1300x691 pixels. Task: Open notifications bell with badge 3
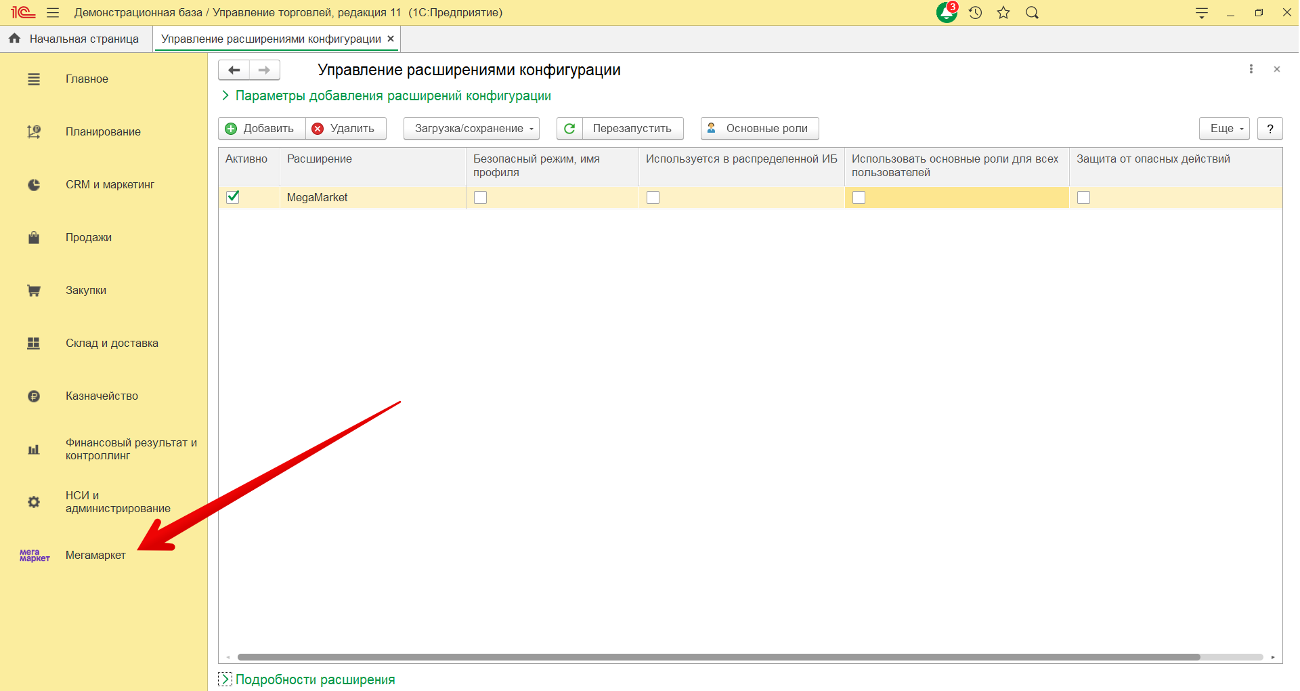(x=947, y=12)
